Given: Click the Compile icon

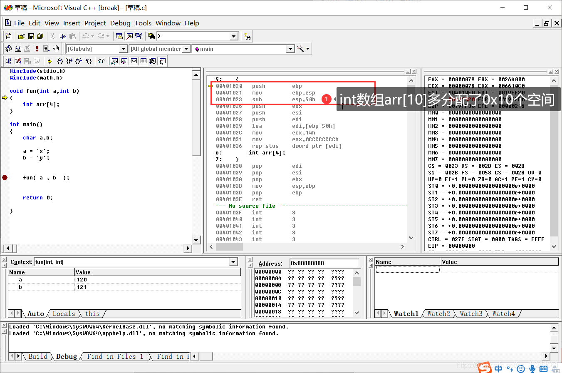Looking at the screenshot, I should 8,49.
